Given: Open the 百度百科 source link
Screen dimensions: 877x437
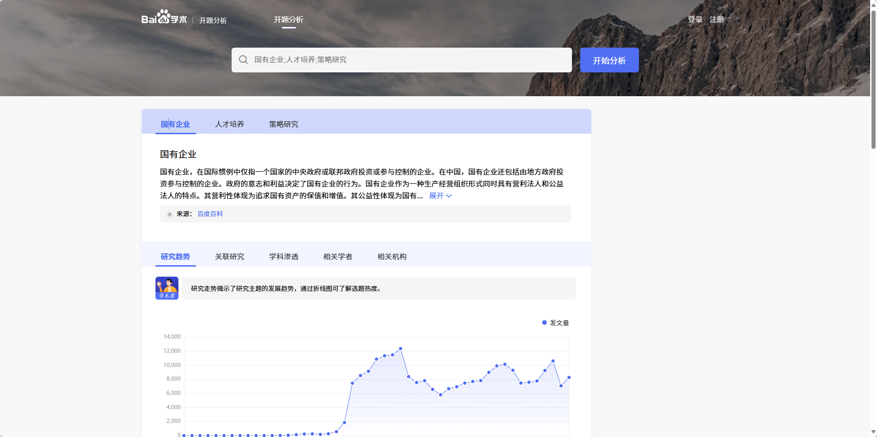Looking at the screenshot, I should pyautogui.click(x=210, y=214).
